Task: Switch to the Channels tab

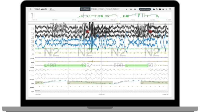Action: click(x=85, y=9)
